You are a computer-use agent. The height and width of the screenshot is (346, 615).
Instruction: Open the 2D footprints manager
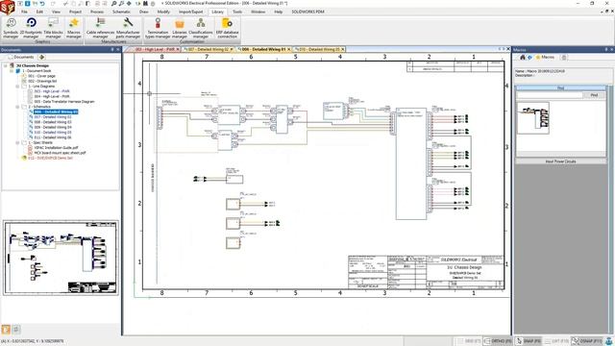31,28
